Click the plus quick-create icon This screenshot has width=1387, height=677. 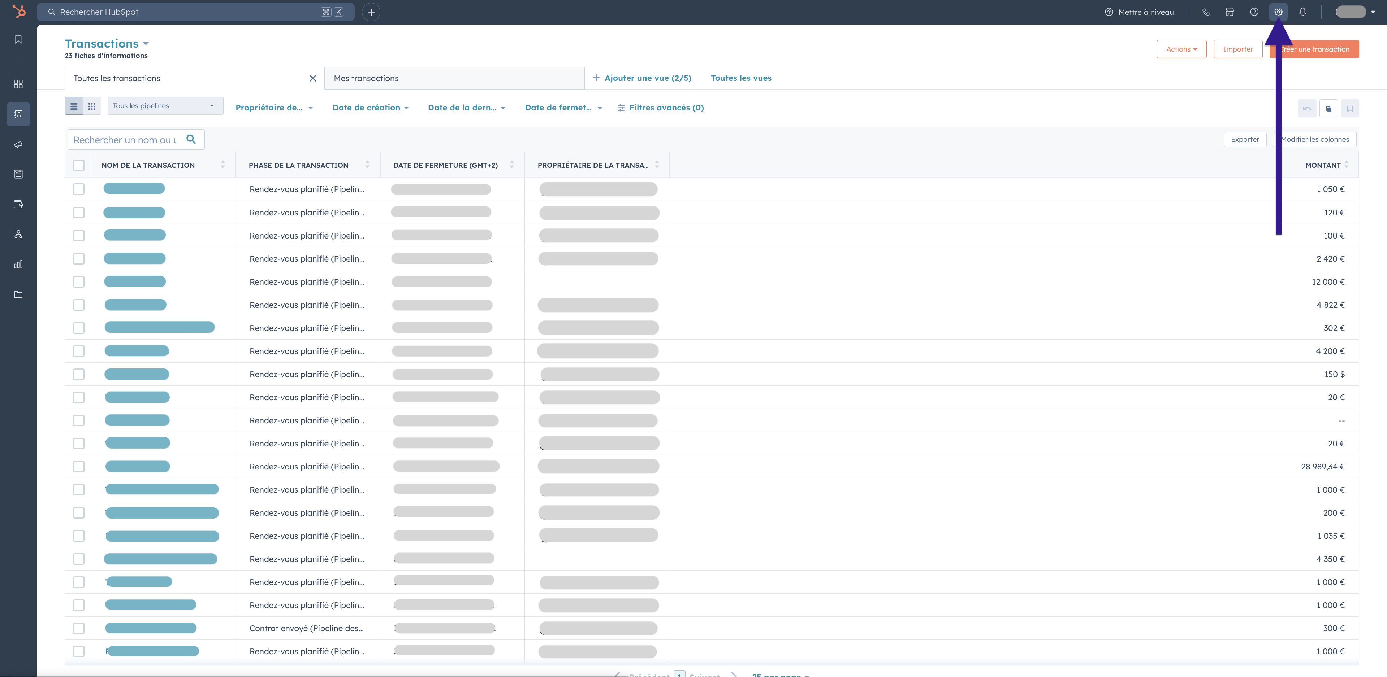click(x=371, y=12)
